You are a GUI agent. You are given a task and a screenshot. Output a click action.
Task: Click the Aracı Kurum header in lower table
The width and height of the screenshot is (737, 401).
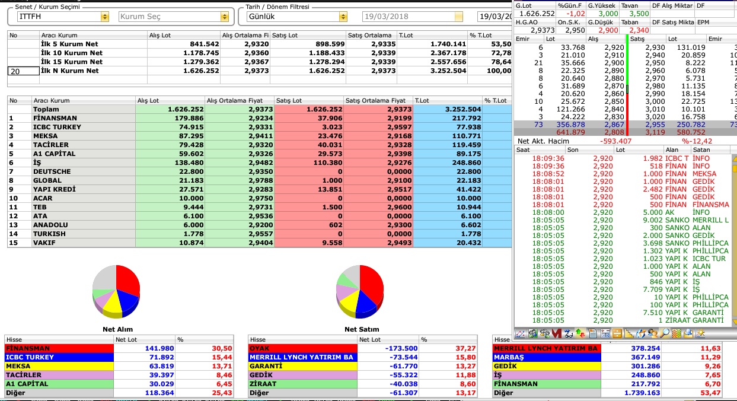click(83, 101)
